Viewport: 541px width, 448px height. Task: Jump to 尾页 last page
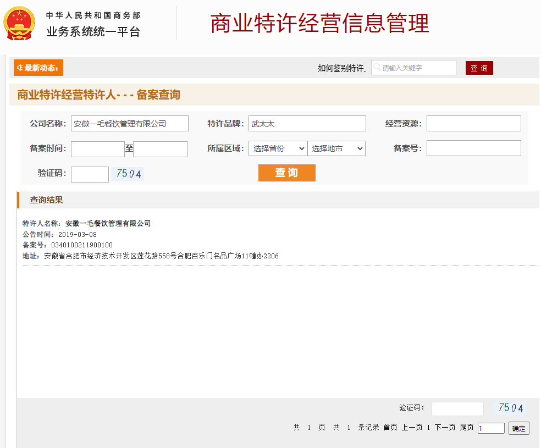pos(466,427)
